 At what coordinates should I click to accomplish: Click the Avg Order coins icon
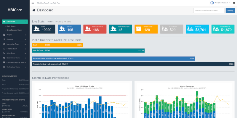point(164,29)
